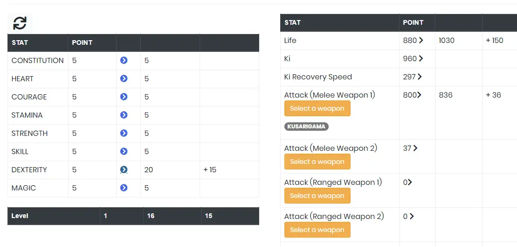This screenshot has height=247, width=517.
Task: Click the Dexterity value 20 cell
Action: [x=170, y=170]
